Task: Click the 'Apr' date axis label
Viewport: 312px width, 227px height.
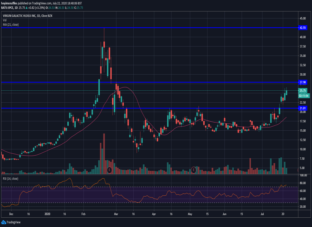Action: tap(154, 215)
